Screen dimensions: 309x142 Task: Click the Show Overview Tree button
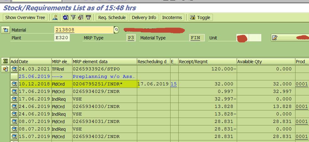(25, 18)
